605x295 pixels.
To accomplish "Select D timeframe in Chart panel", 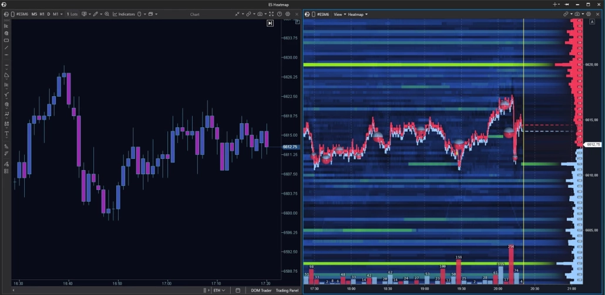I will click(x=49, y=14).
